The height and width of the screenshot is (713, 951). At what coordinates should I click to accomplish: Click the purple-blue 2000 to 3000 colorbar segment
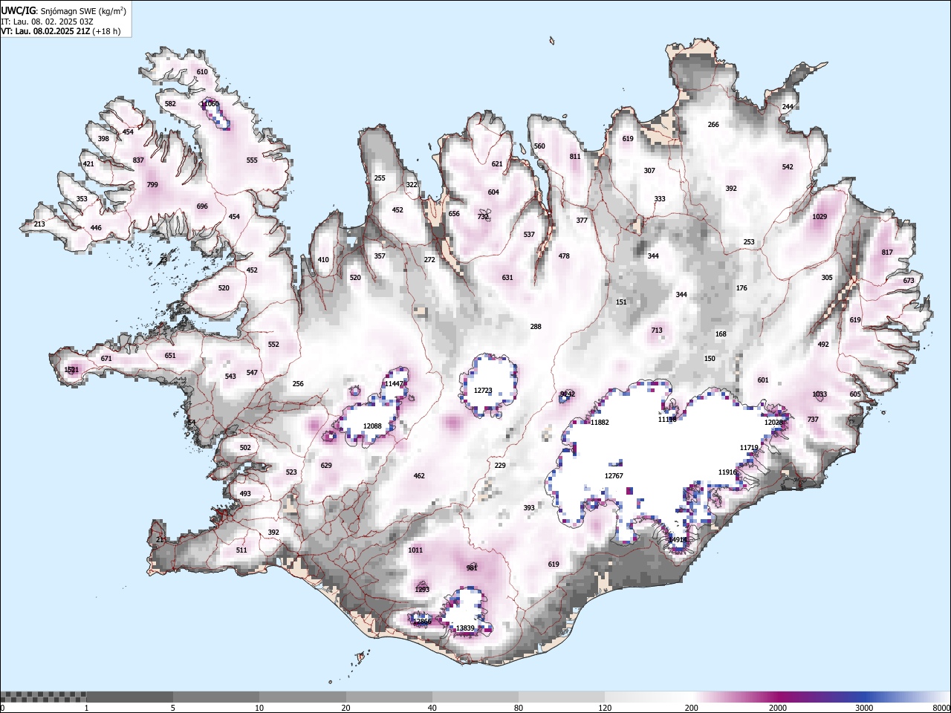tap(821, 697)
